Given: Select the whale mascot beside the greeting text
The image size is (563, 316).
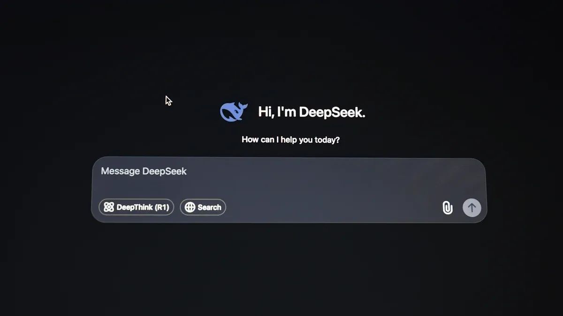Looking at the screenshot, I should [233, 110].
